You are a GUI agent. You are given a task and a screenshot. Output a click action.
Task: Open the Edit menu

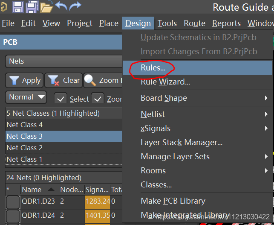[x=29, y=23]
